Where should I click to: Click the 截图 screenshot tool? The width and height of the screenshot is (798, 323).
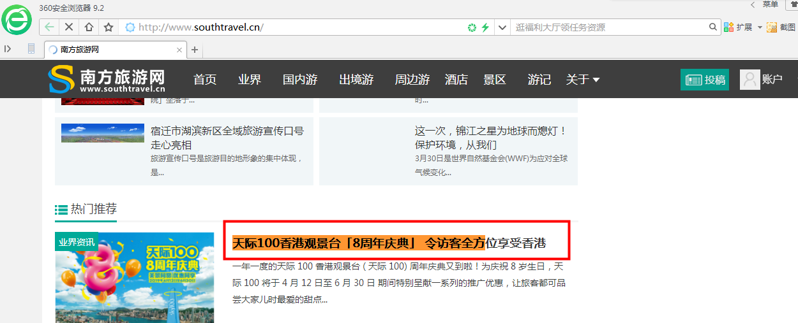click(781, 27)
